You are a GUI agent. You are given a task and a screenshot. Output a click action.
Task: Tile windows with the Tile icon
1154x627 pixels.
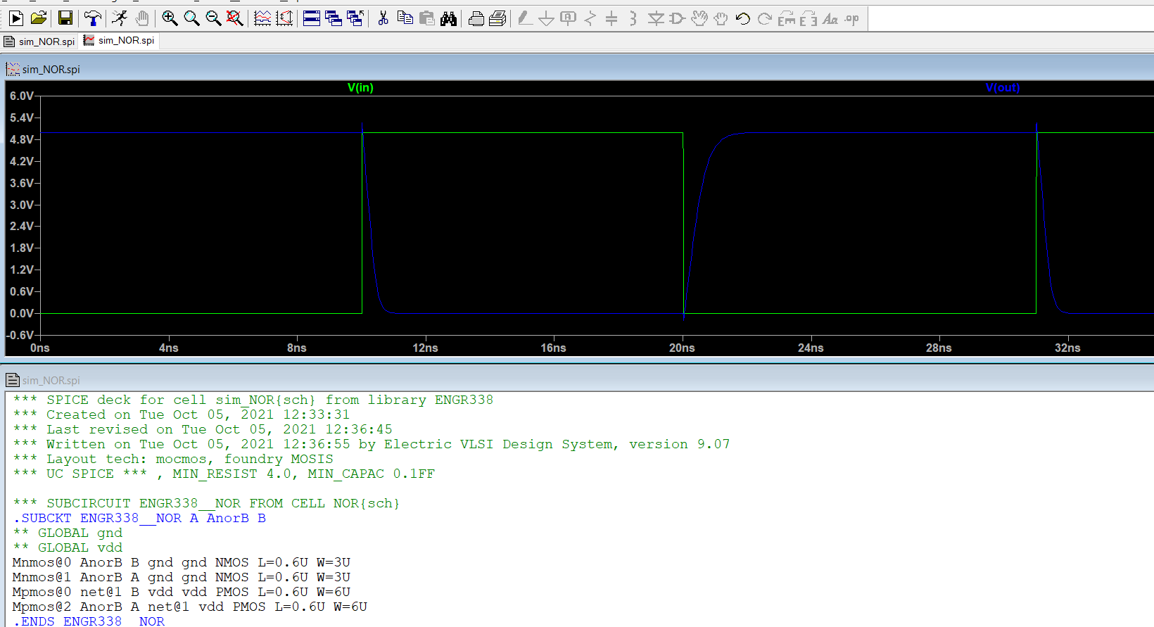click(x=312, y=19)
